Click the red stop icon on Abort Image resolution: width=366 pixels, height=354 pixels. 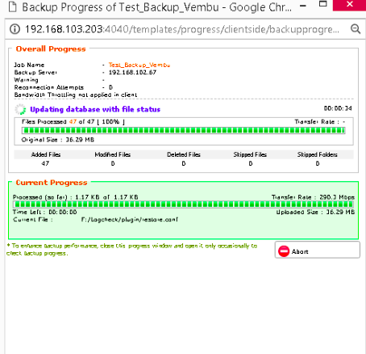(x=284, y=251)
